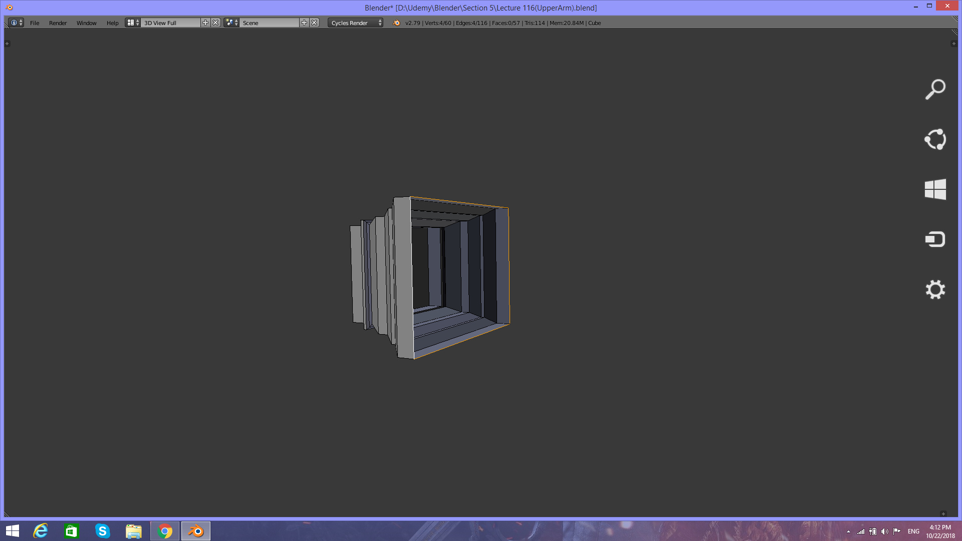The height and width of the screenshot is (541, 962).
Task: Open the screen layout browse dropdown
Action: [x=133, y=23]
